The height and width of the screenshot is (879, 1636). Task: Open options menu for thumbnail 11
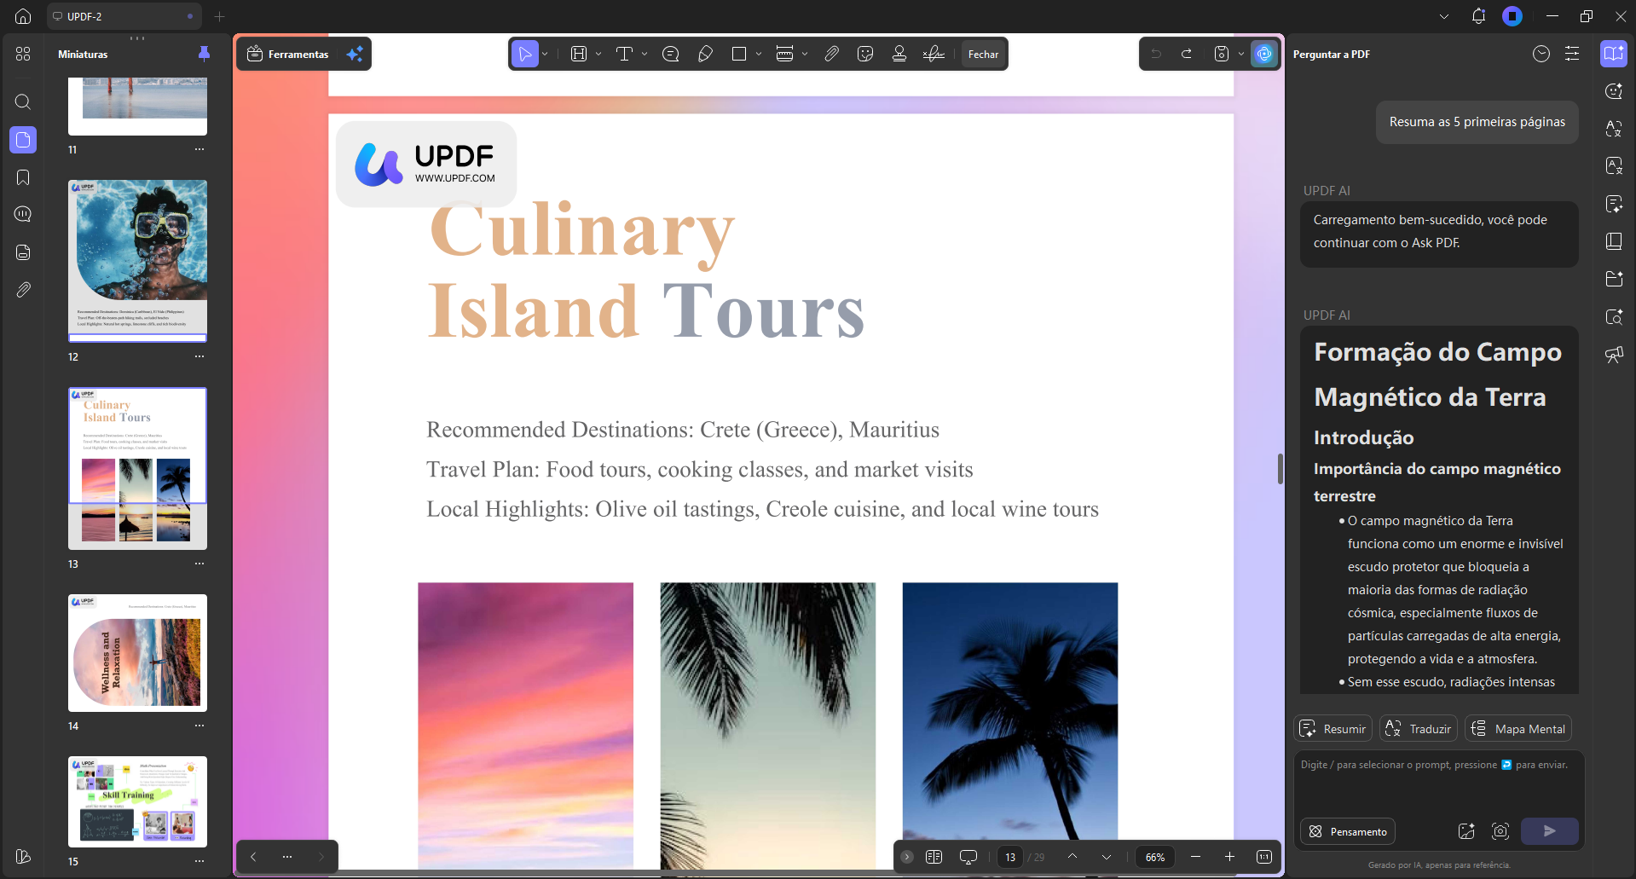click(199, 149)
